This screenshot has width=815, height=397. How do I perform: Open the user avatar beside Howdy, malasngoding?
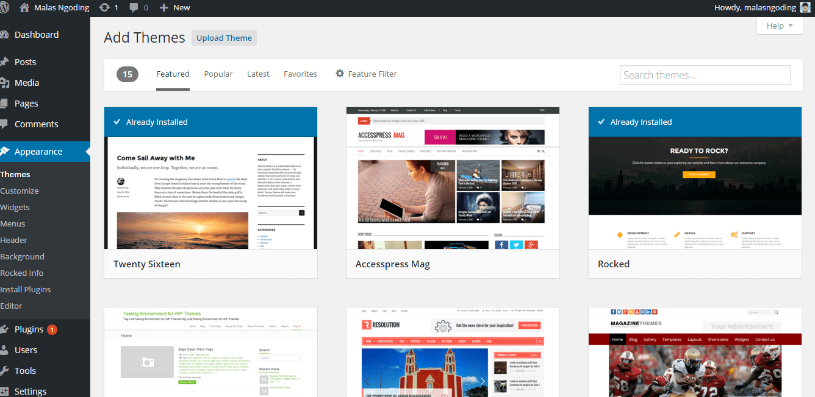click(806, 8)
